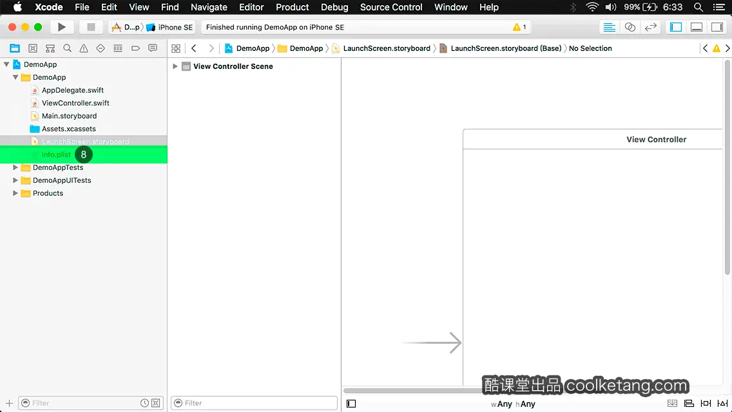Open the Breakpoint navigator icon

click(135, 48)
